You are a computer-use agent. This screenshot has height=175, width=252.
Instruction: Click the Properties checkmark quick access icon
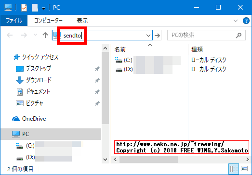point(24,8)
